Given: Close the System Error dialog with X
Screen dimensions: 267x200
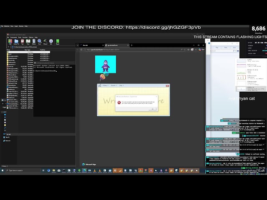Looking at the screenshot, I should [x=156, y=97].
